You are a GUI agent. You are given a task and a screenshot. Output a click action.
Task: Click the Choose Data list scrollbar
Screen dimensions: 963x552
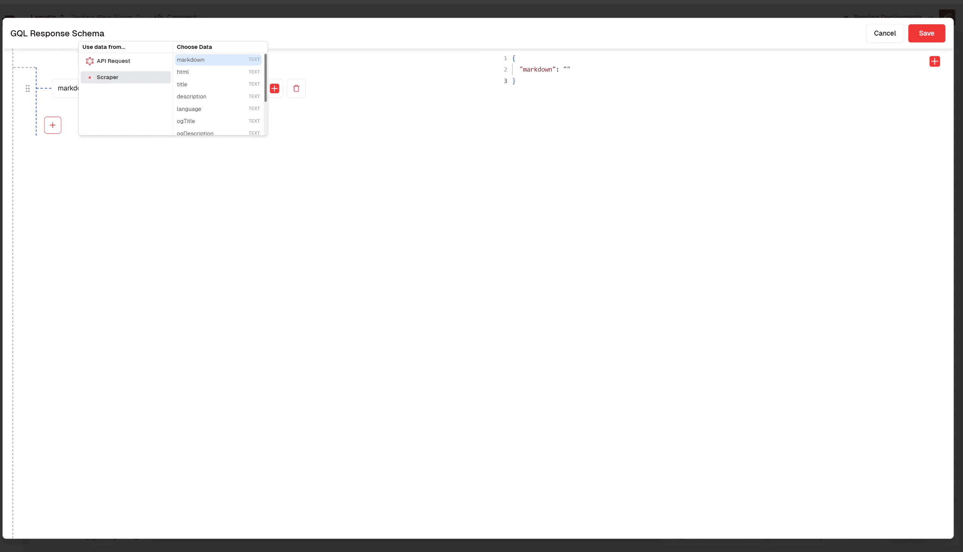265,78
